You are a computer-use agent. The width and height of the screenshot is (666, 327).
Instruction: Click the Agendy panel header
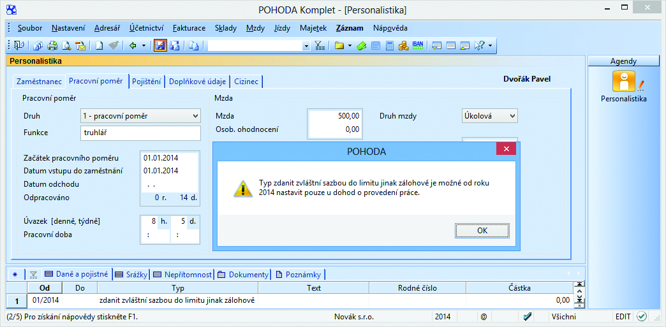click(623, 62)
